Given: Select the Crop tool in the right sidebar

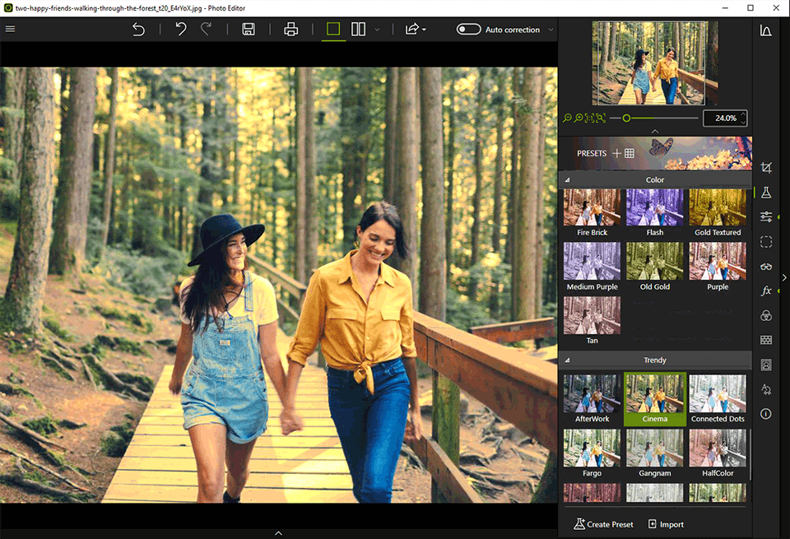Looking at the screenshot, I should (765, 165).
